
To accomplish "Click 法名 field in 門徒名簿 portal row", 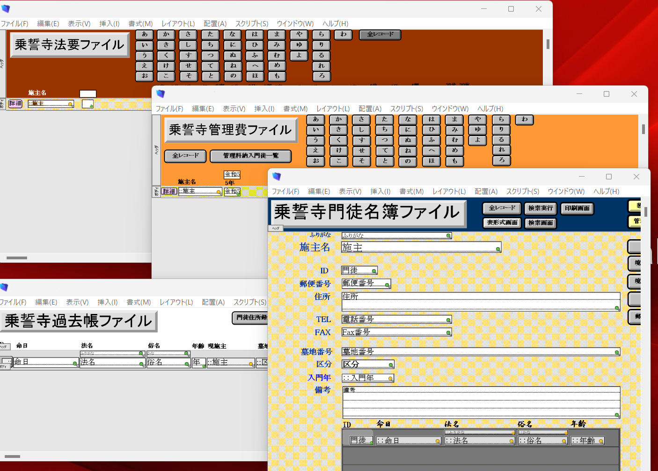I will point(480,441).
